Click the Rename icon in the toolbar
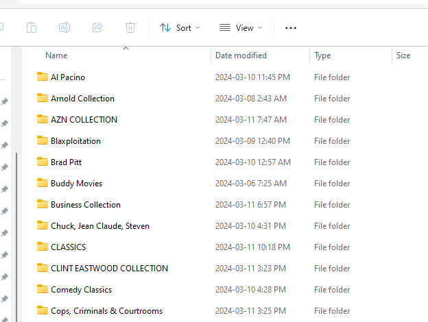 pyautogui.click(x=64, y=27)
